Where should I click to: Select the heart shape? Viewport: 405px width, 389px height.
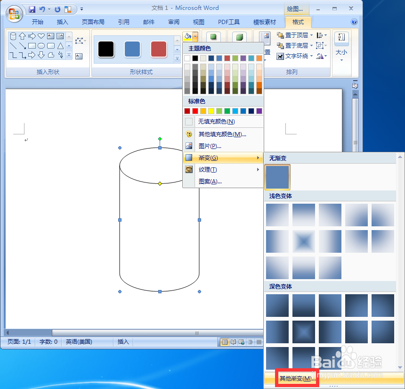click(41, 36)
